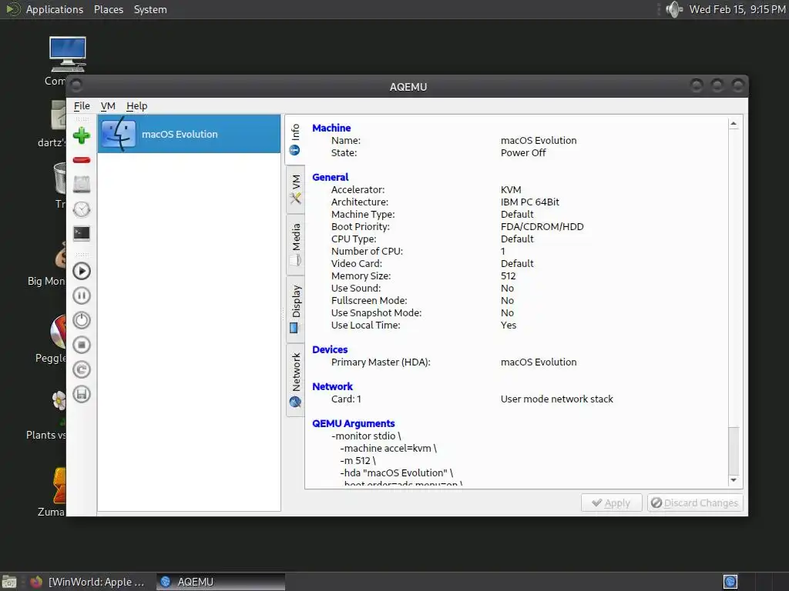The image size is (789, 591).
Task: Click the -monitor stdio argument line
Action: tap(366, 436)
